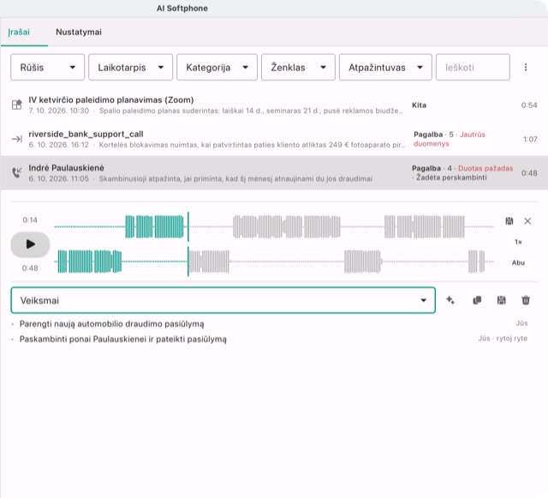Click action Parengti naują automobilio draudimo pasiūlymą
548x498 pixels.
point(112,324)
